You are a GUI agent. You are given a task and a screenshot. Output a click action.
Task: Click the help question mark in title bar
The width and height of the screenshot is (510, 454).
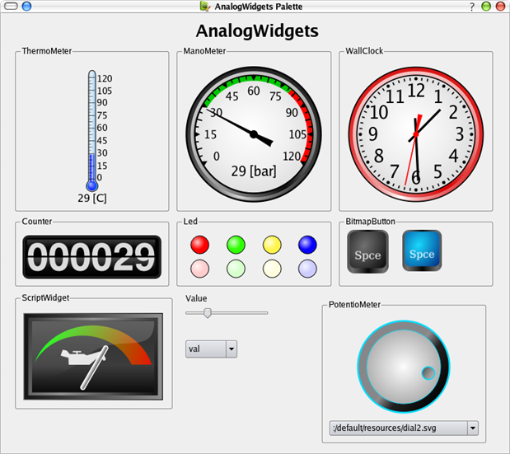[472, 7]
